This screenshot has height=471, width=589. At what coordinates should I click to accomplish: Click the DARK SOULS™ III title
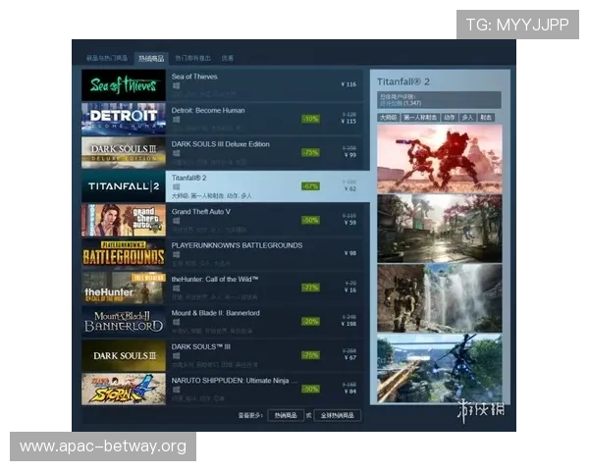[x=200, y=347]
